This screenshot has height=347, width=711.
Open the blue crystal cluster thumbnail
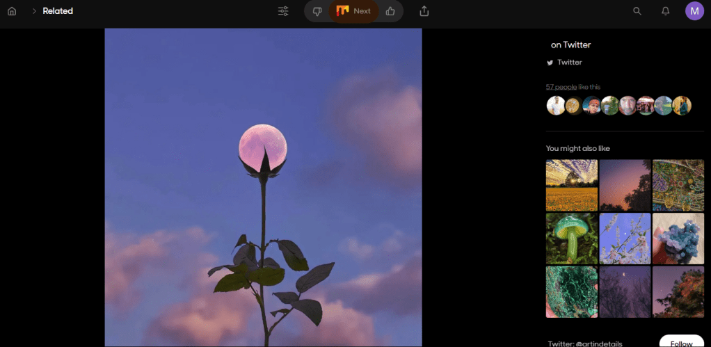tap(678, 239)
